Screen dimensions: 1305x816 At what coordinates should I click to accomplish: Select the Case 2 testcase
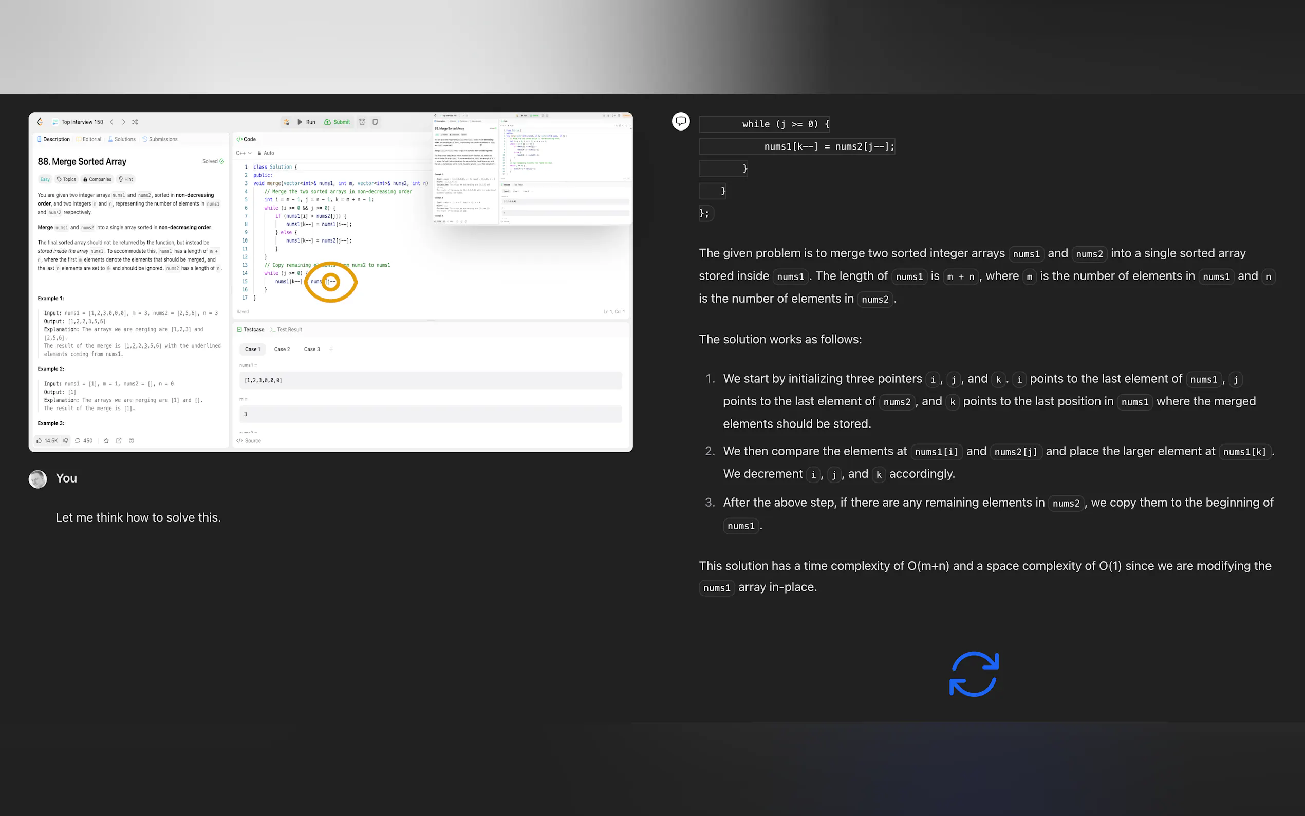point(282,349)
